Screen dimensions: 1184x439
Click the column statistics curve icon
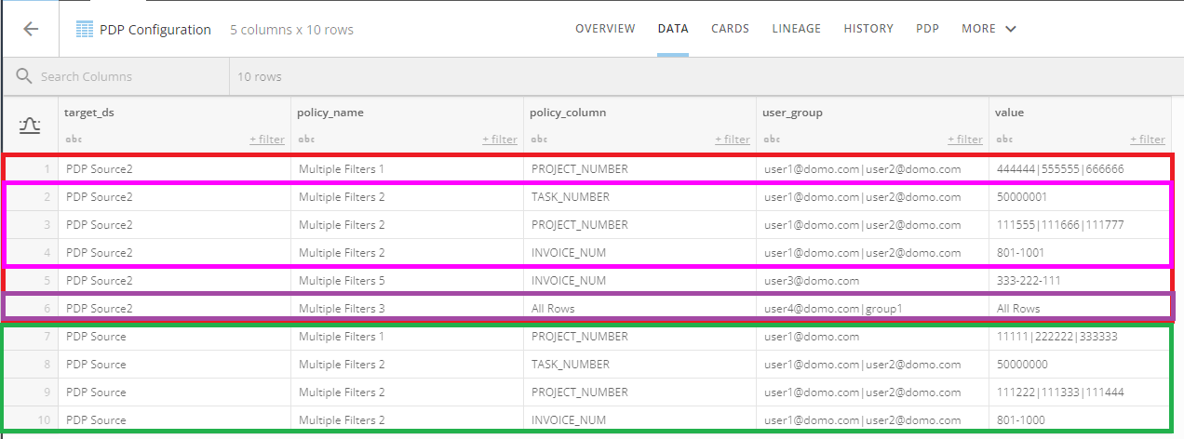pyautogui.click(x=30, y=126)
